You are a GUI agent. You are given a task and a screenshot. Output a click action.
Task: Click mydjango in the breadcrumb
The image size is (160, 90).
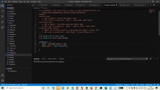36,8
